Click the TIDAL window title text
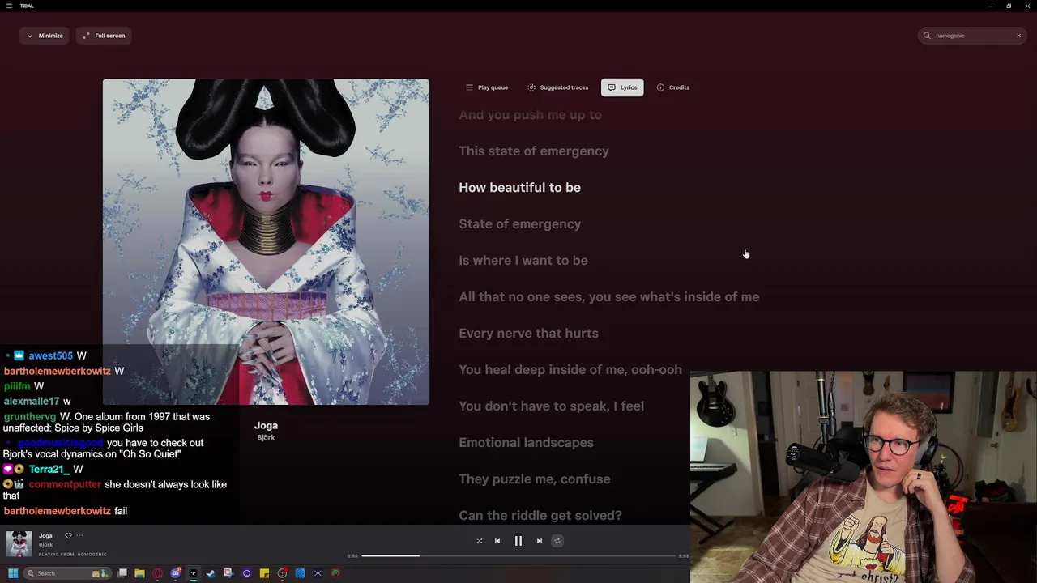This screenshot has height=583, width=1037. (27, 6)
